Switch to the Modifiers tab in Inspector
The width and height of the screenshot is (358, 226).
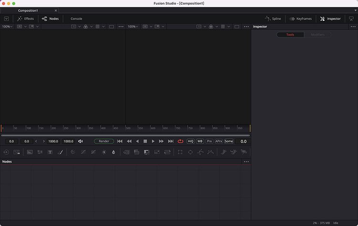tap(317, 35)
